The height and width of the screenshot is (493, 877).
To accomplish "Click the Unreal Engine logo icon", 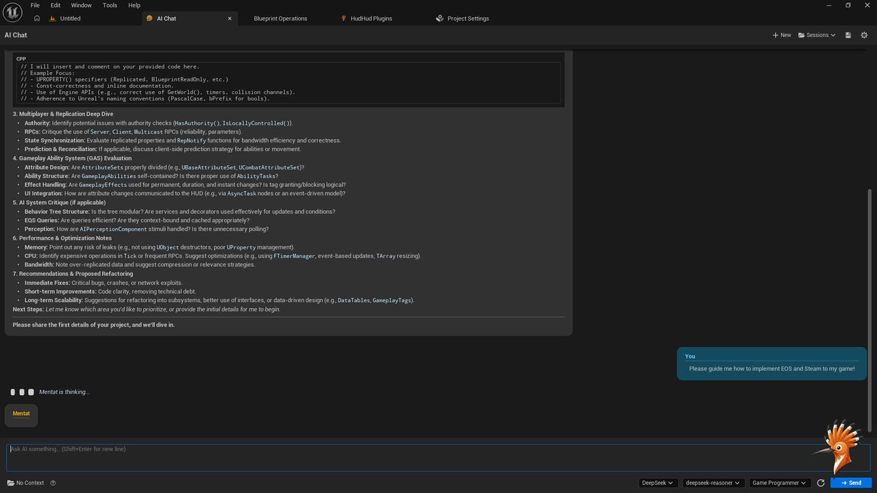I will pos(12,12).
